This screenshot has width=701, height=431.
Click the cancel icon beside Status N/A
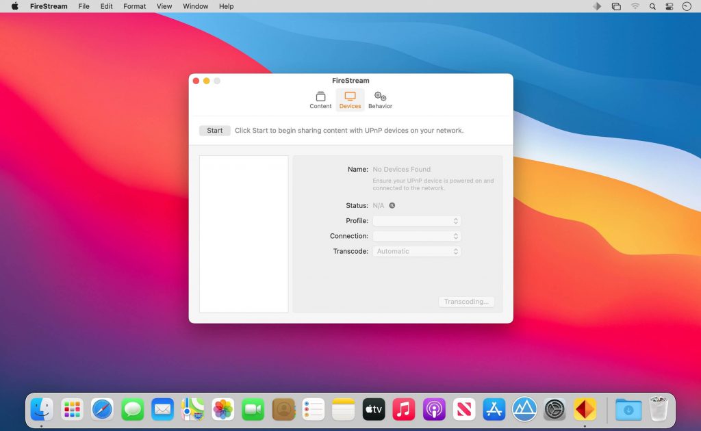[x=392, y=205]
